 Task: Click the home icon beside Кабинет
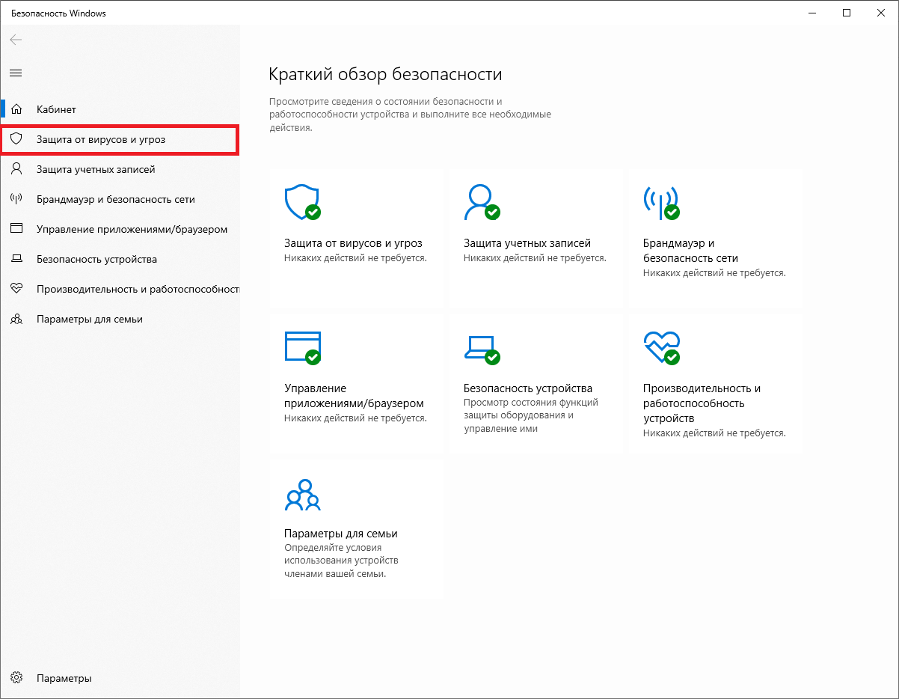click(16, 109)
